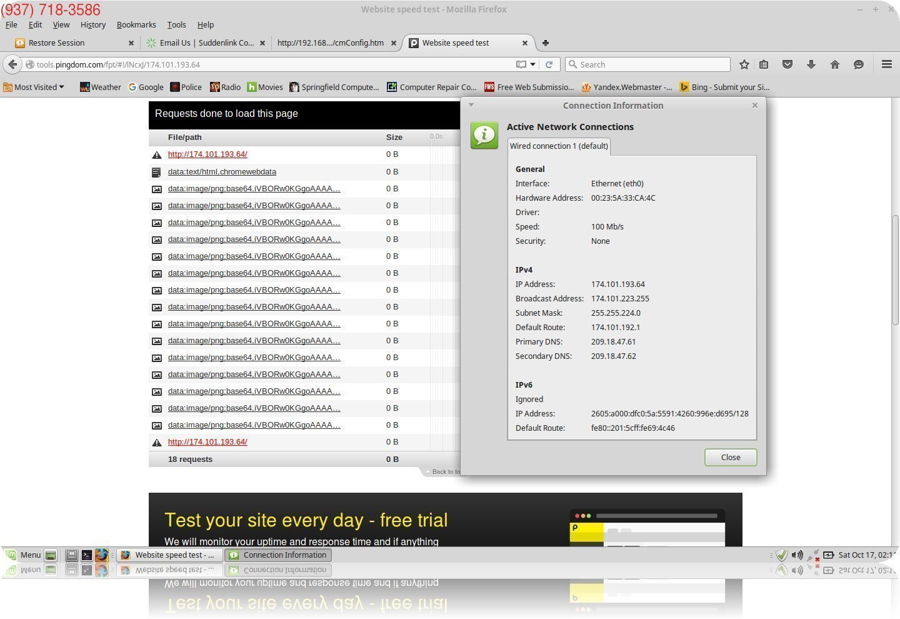The width and height of the screenshot is (900, 619).
Task: Open the Downloads arrow icon
Action: pyautogui.click(x=811, y=64)
